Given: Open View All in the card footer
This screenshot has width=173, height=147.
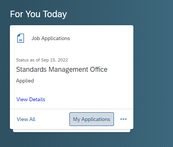Looking at the screenshot, I should 26,119.
